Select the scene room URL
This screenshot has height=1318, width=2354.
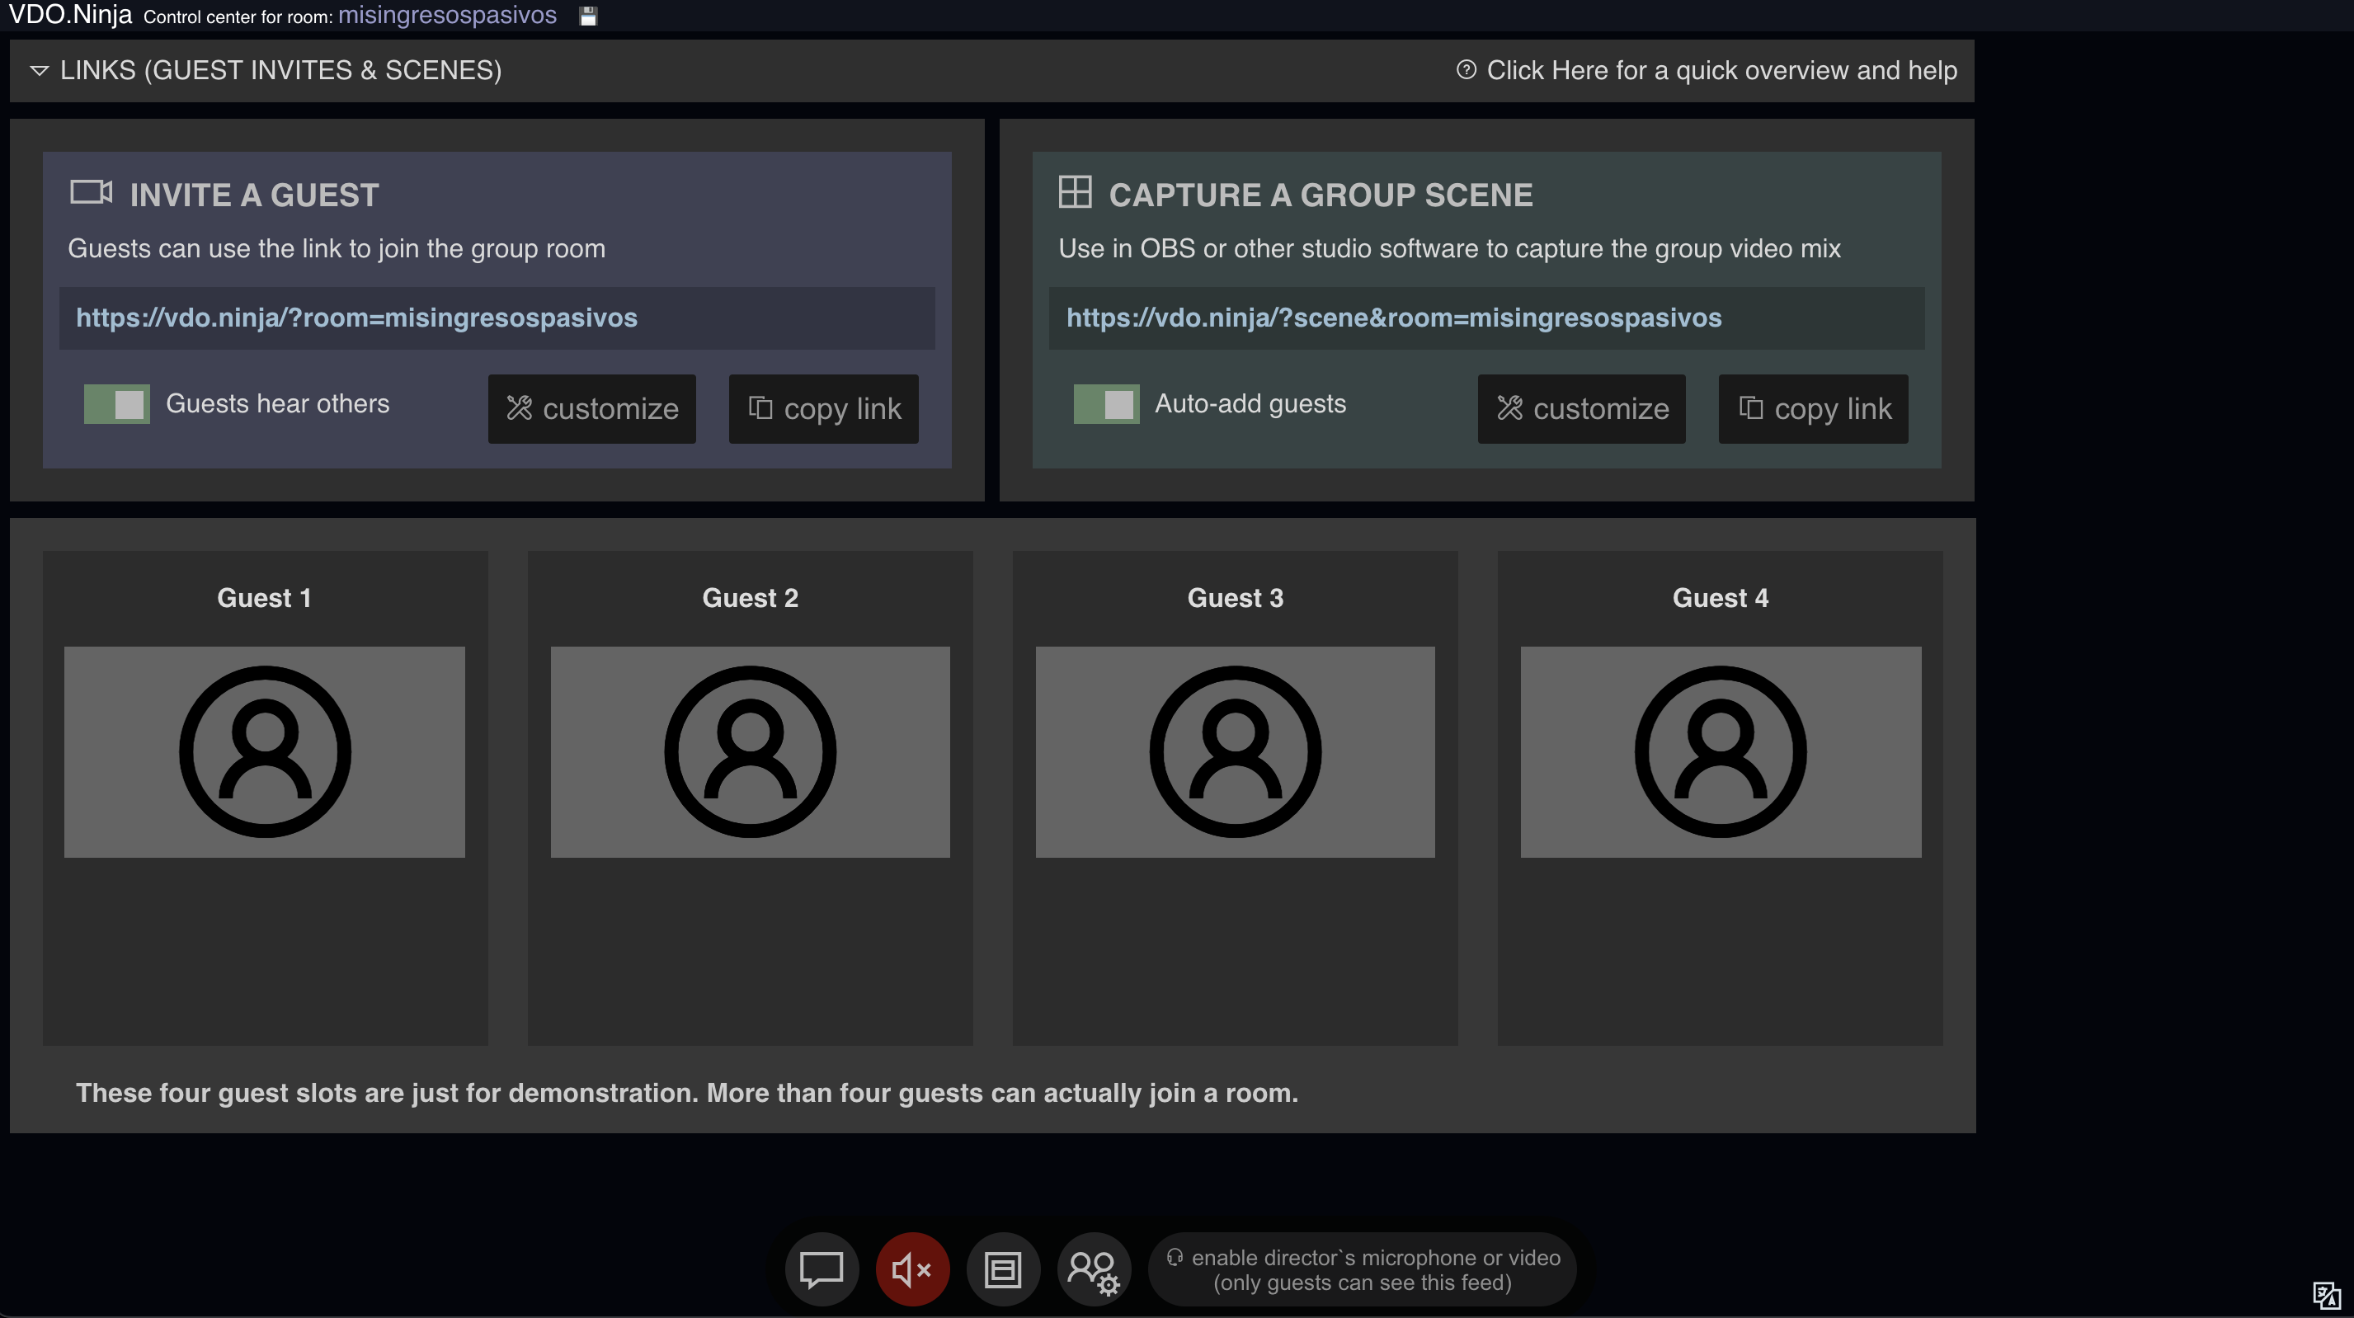[x=1485, y=318]
